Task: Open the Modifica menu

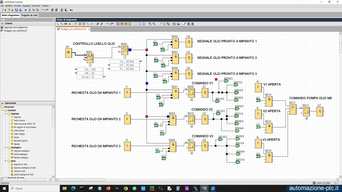Action: (9, 6)
